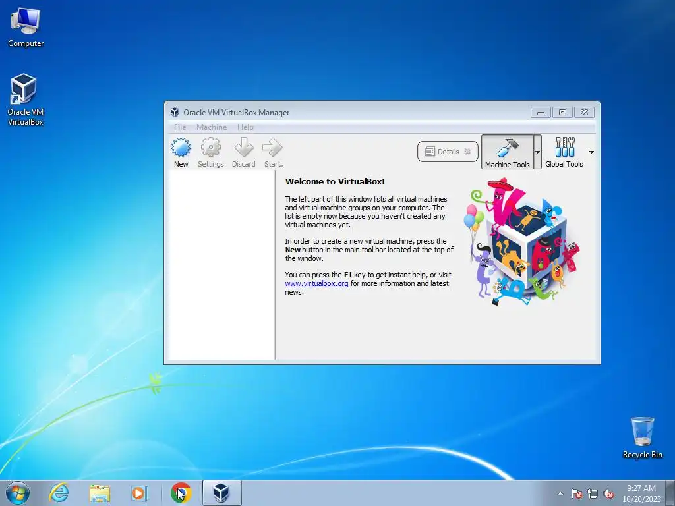Click the VirtualBox taskbar button

[x=221, y=493]
